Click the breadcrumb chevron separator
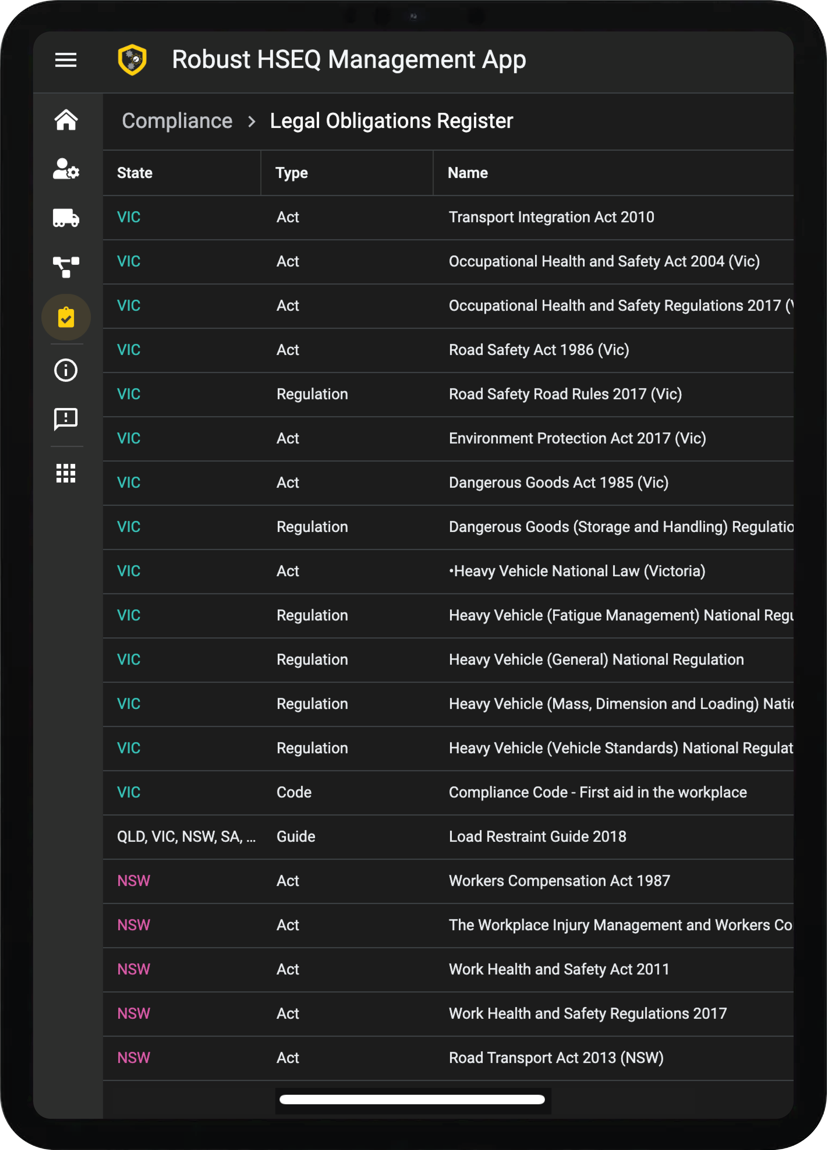The height and width of the screenshot is (1150, 827). pyautogui.click(x=251, y=121)
